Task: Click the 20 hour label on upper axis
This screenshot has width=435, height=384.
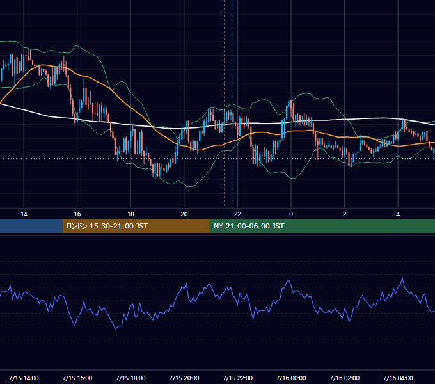Action: (184, 214)
